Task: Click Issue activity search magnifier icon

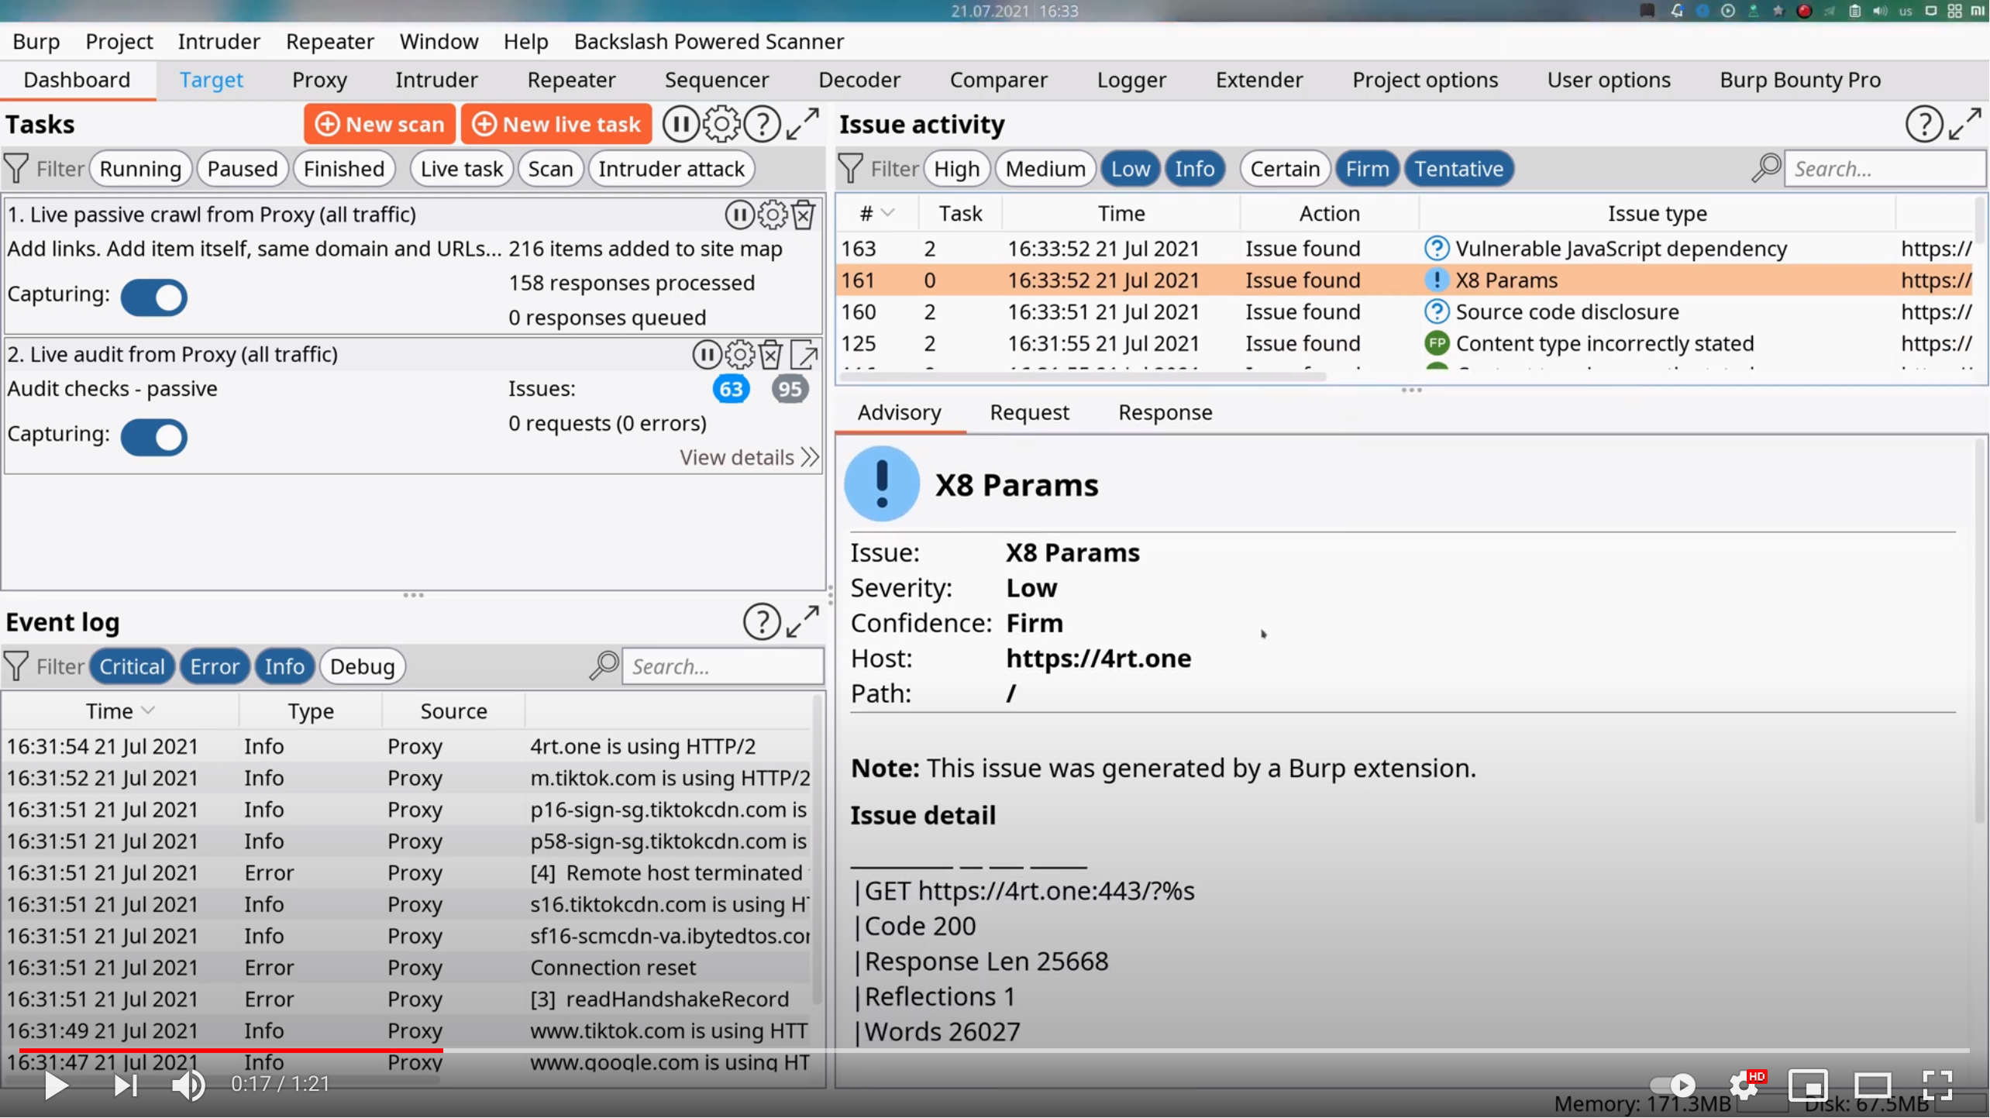Action: (1767, 168)
